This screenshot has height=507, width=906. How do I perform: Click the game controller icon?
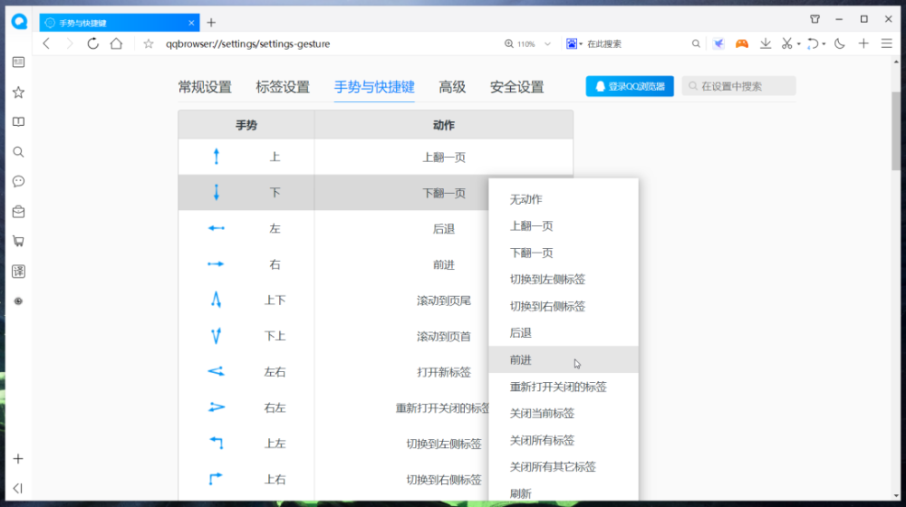(742, 43)
